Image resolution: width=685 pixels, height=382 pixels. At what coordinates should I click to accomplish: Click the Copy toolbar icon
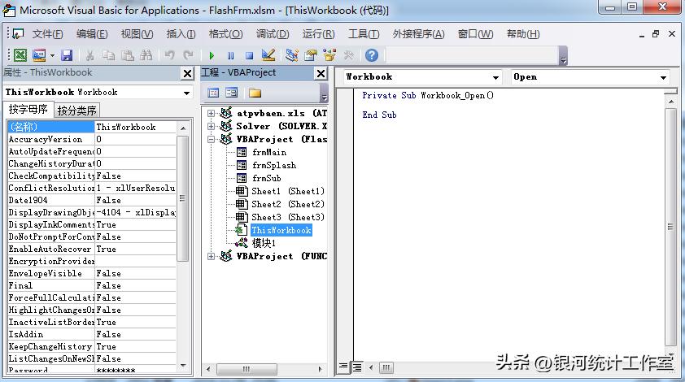(108, 55)
